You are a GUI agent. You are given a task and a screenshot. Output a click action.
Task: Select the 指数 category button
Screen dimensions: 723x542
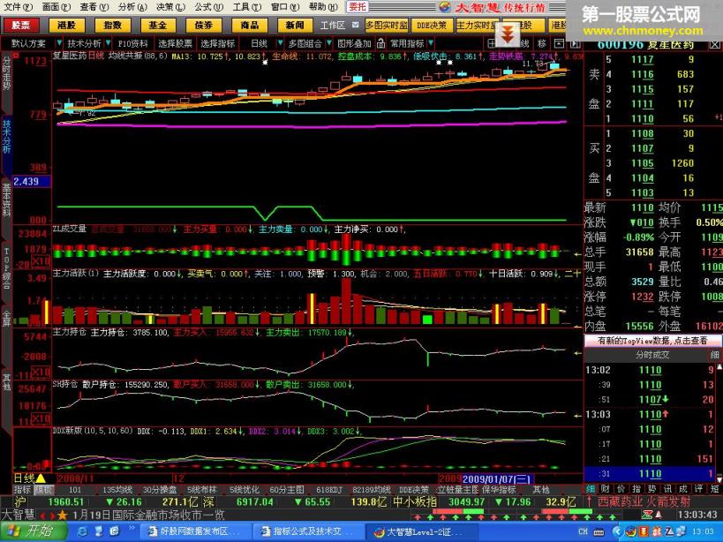click(x=112, y=25)
